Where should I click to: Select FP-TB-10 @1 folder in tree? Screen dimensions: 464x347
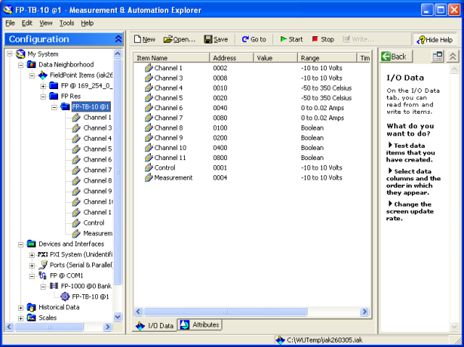(x=91, y=106)
